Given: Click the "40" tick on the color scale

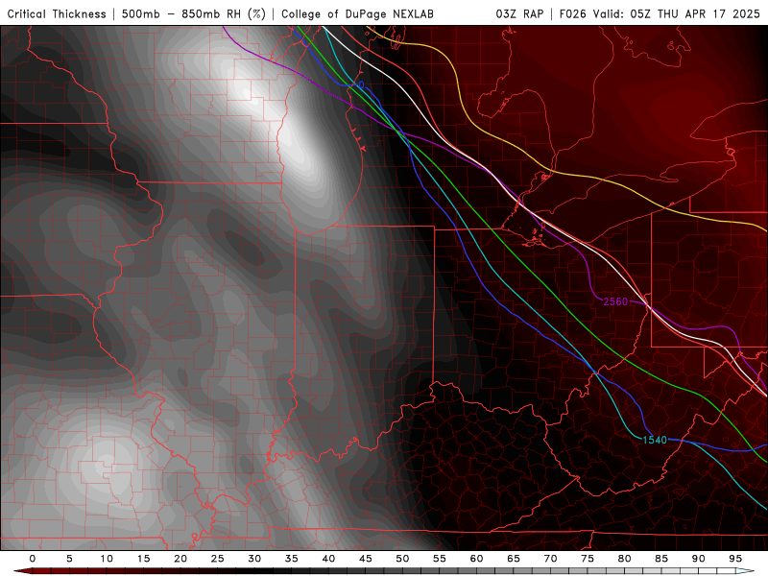Looking at the screenshot, I should [x=328, y=559].
